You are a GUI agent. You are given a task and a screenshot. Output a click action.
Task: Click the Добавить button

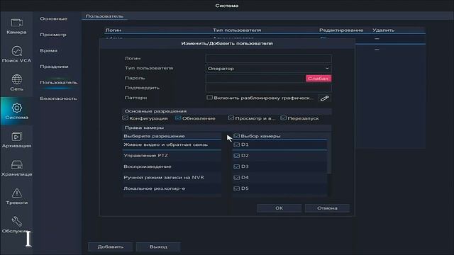coord(111,247)
